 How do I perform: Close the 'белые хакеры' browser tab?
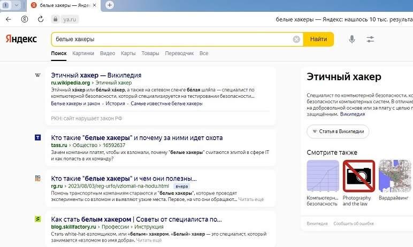pos(95,5)
